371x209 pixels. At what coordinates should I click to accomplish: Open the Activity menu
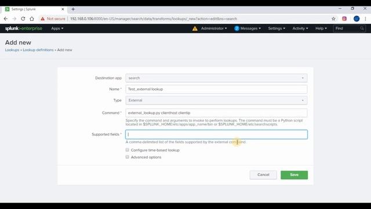[300, 28]
